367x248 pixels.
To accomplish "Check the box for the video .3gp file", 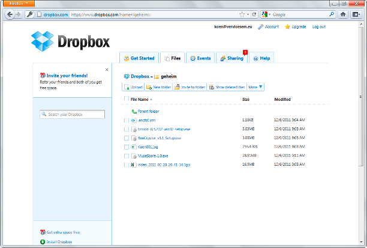I will pyautogui.click(x=127, y=165).
